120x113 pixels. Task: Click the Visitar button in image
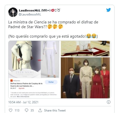[x=51, y=82]
